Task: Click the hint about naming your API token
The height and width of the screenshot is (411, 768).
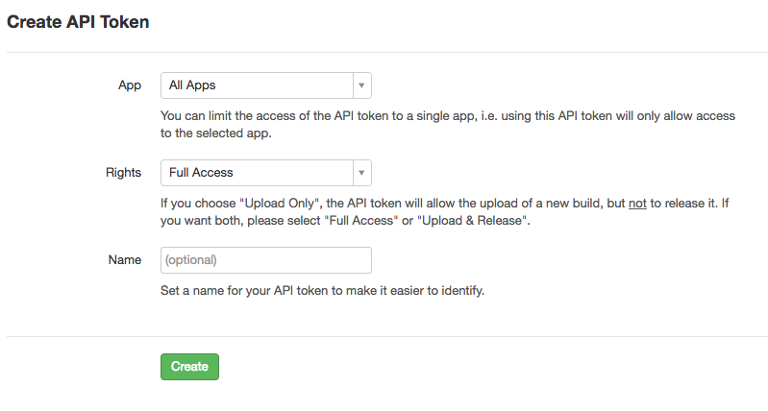Action: (x=322, y=291)
